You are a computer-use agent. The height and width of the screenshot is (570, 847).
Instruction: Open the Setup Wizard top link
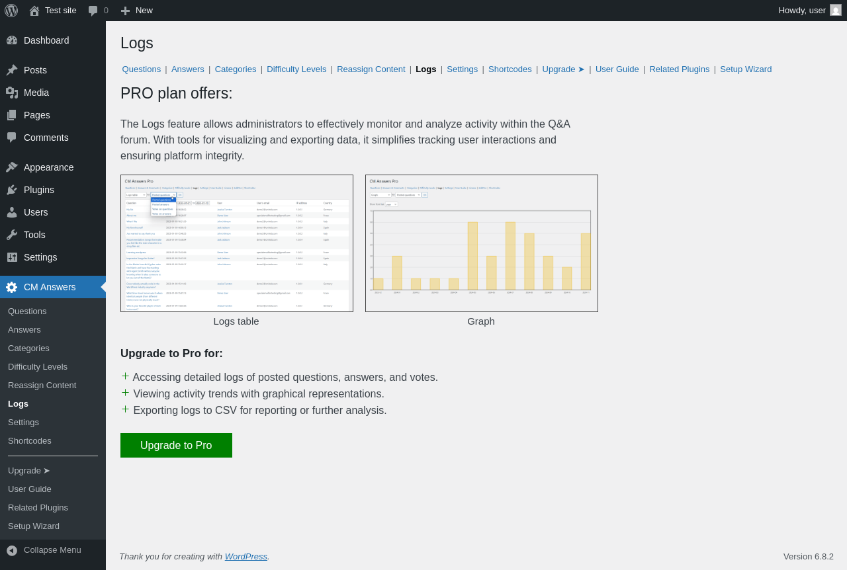(x=746, y=69)
